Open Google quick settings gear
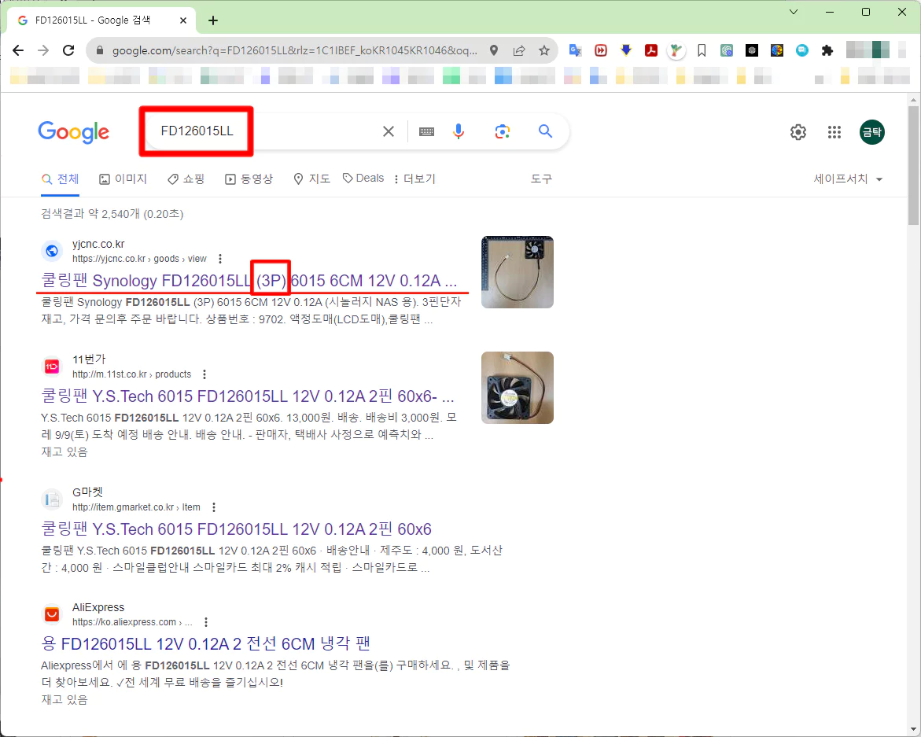 798,132
